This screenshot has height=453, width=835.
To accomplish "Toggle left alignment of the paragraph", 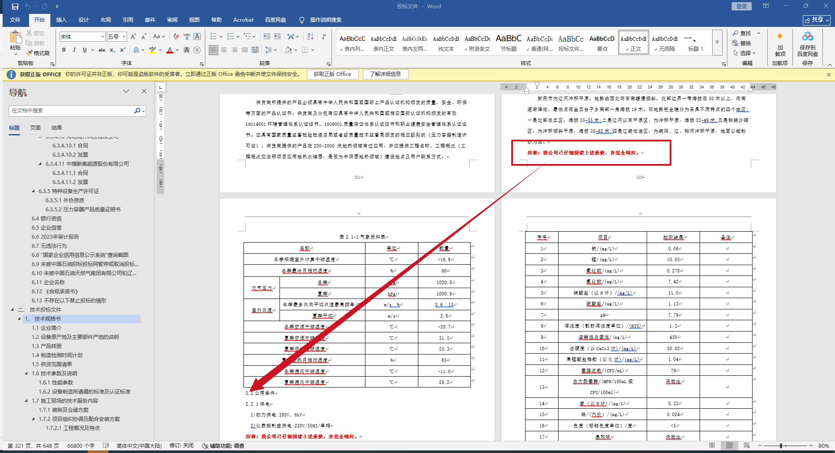I will (x=213, y=50).
